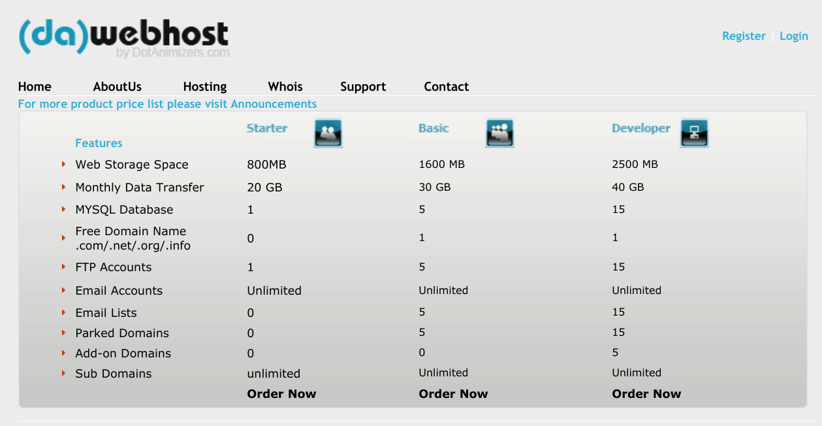The image size is (822, 426).
Task: Click the Developer plan computer icon
Action: pos(695,133)
